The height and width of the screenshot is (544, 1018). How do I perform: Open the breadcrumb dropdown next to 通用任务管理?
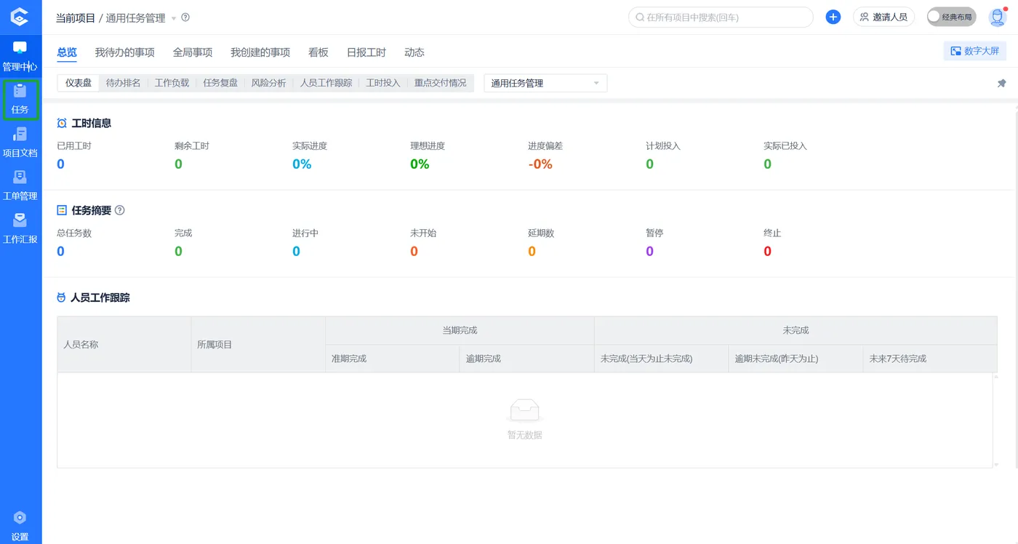pyautogui.click(x=175, y=17)
